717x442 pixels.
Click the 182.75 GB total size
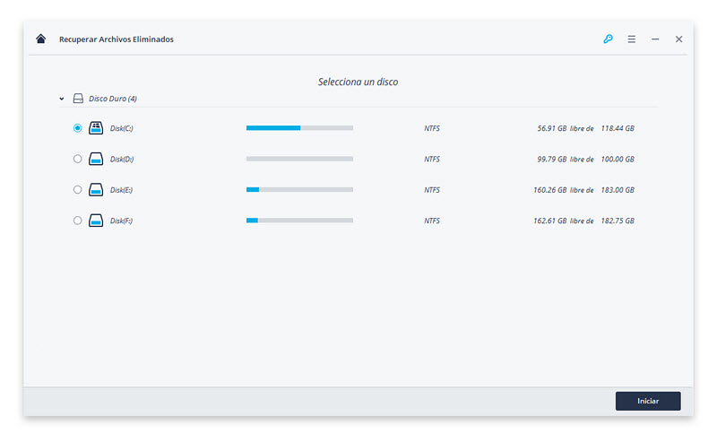click(618, 221)
